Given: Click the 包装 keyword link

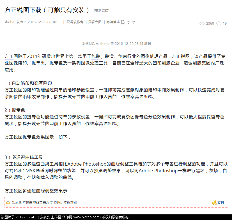Looking at the screenshot, I should (96, 56).
